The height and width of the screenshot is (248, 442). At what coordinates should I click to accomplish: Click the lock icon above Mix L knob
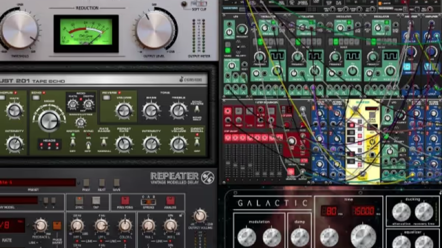click(181, 215)
